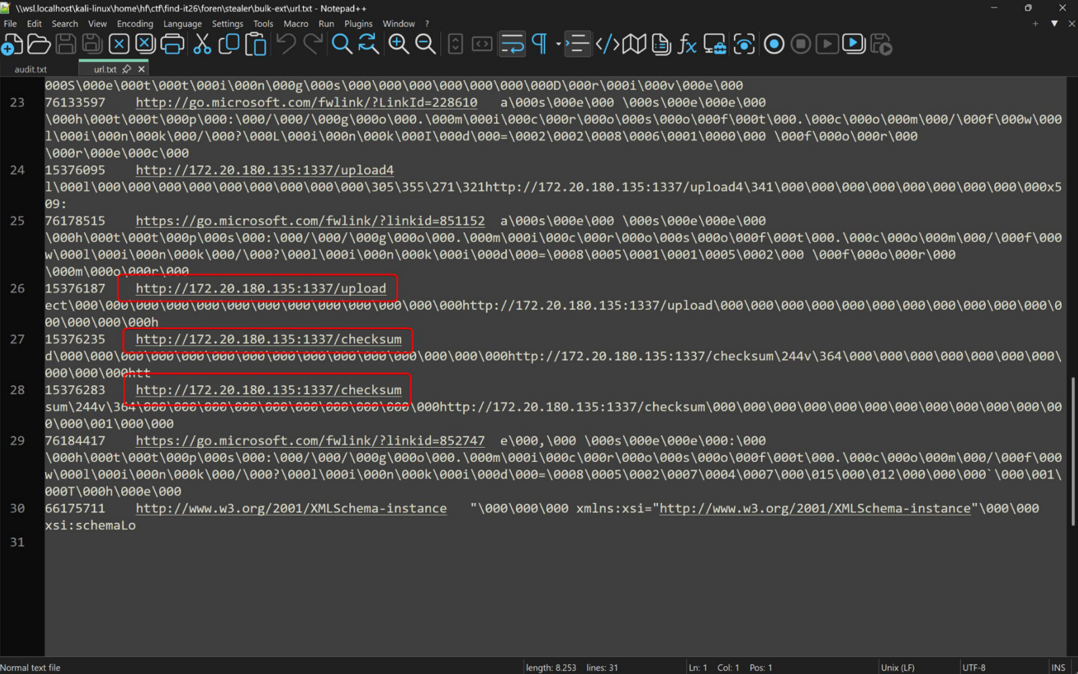This screenshot has height=674, width=1078.
Task: Toggle synchronize vertical scrolling icon
Action: [x=456, y=44]
